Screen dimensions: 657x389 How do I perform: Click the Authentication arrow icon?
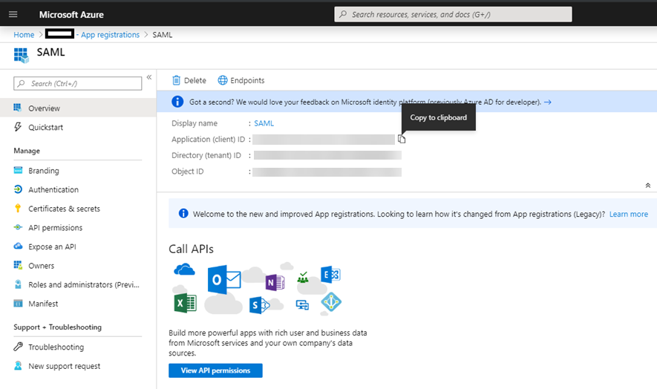pos(18,189)
